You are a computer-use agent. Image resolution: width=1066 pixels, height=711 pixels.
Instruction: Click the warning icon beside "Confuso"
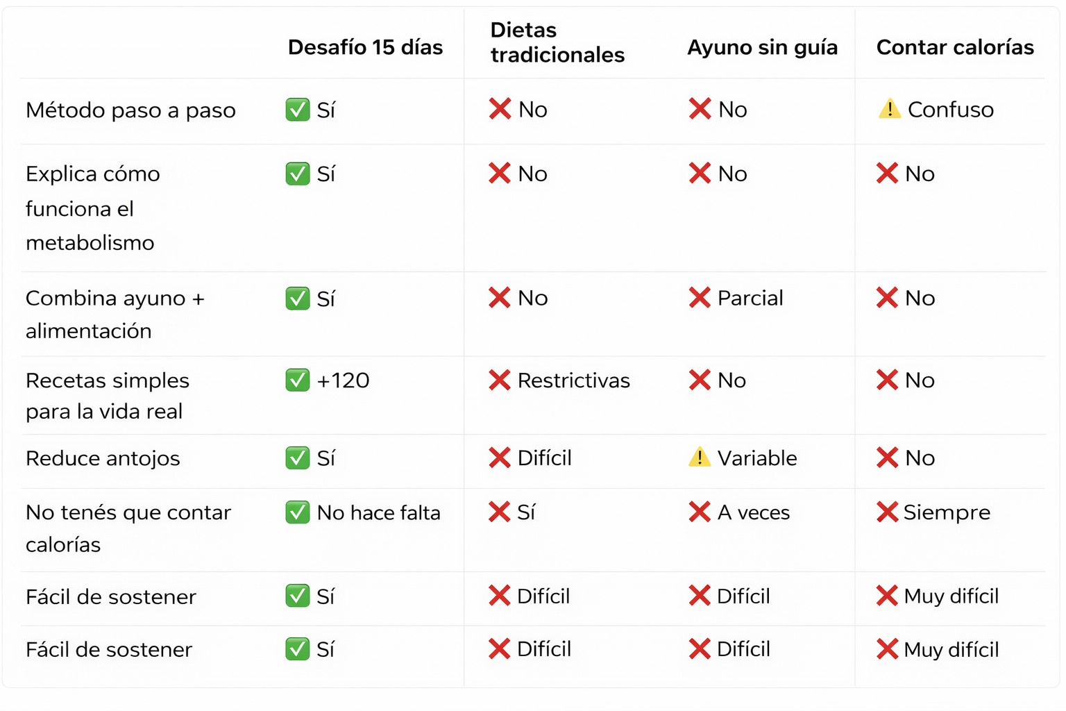click(889, 109)
